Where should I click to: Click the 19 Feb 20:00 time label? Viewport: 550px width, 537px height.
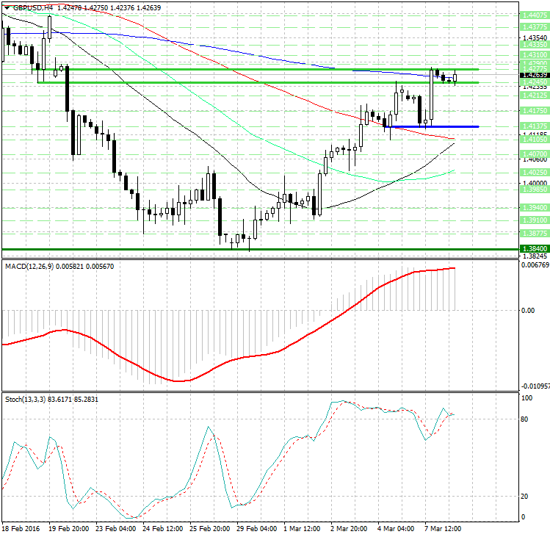point(69,529)
